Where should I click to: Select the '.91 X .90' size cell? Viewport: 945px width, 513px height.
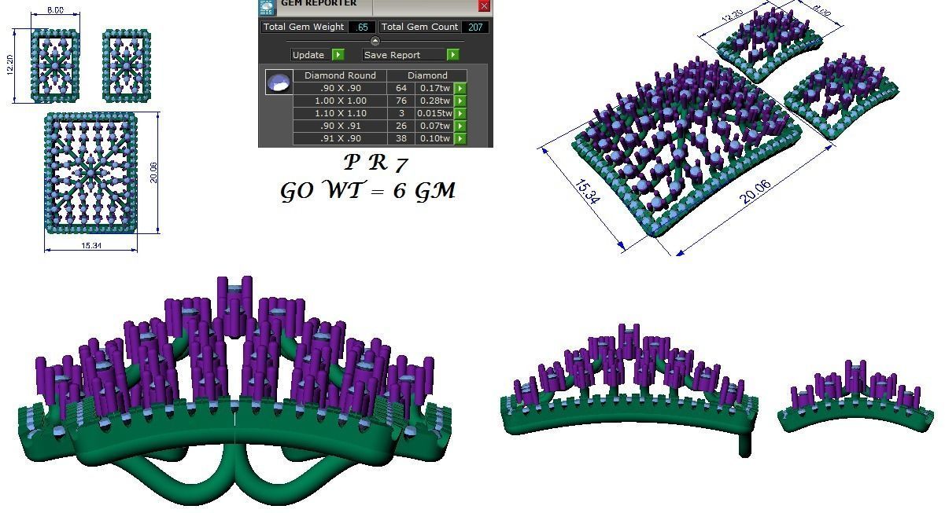(340, 138)
